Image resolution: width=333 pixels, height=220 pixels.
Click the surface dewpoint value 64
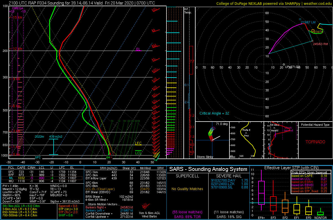tap(108, 157)
